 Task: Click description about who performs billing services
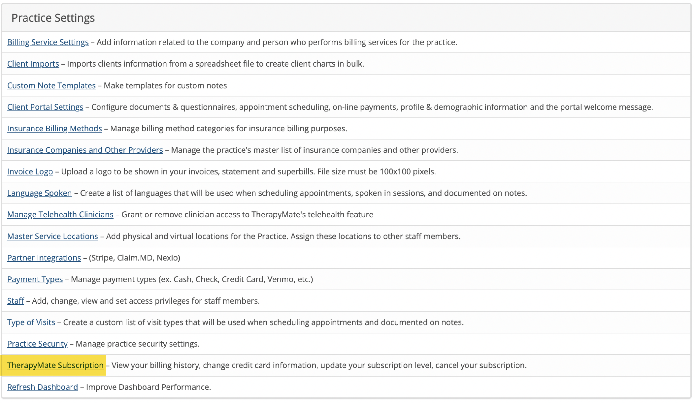(x=277, y=42)
